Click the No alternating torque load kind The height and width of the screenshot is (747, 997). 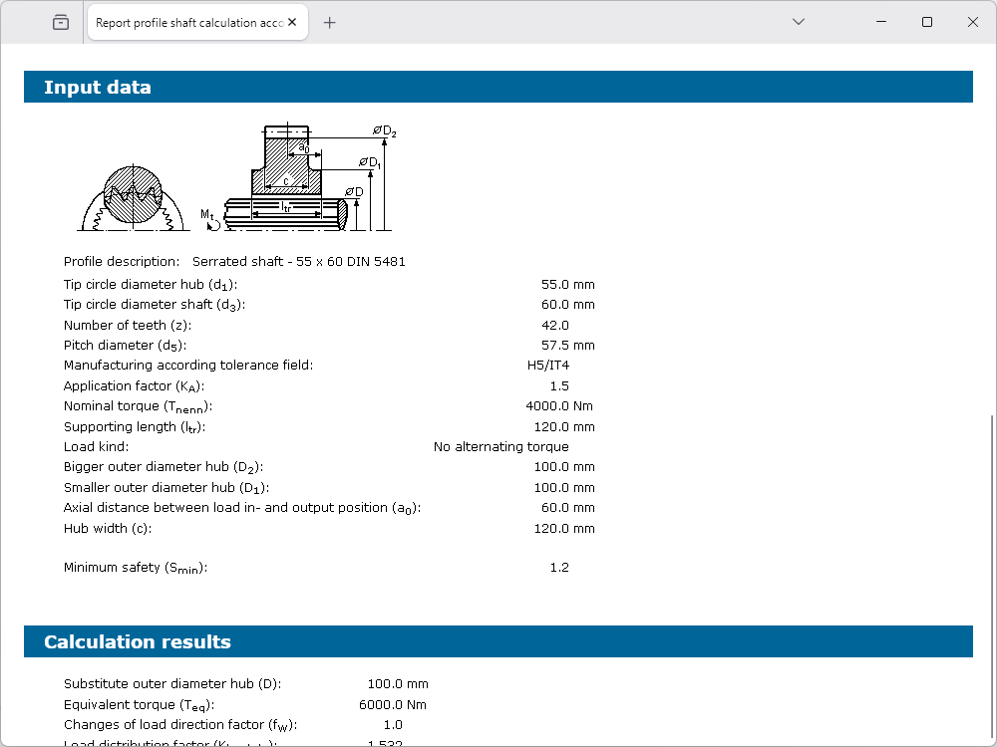[500, 447]
